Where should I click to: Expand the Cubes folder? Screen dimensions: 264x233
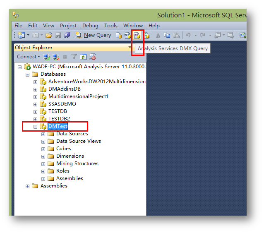coord(43,149)
